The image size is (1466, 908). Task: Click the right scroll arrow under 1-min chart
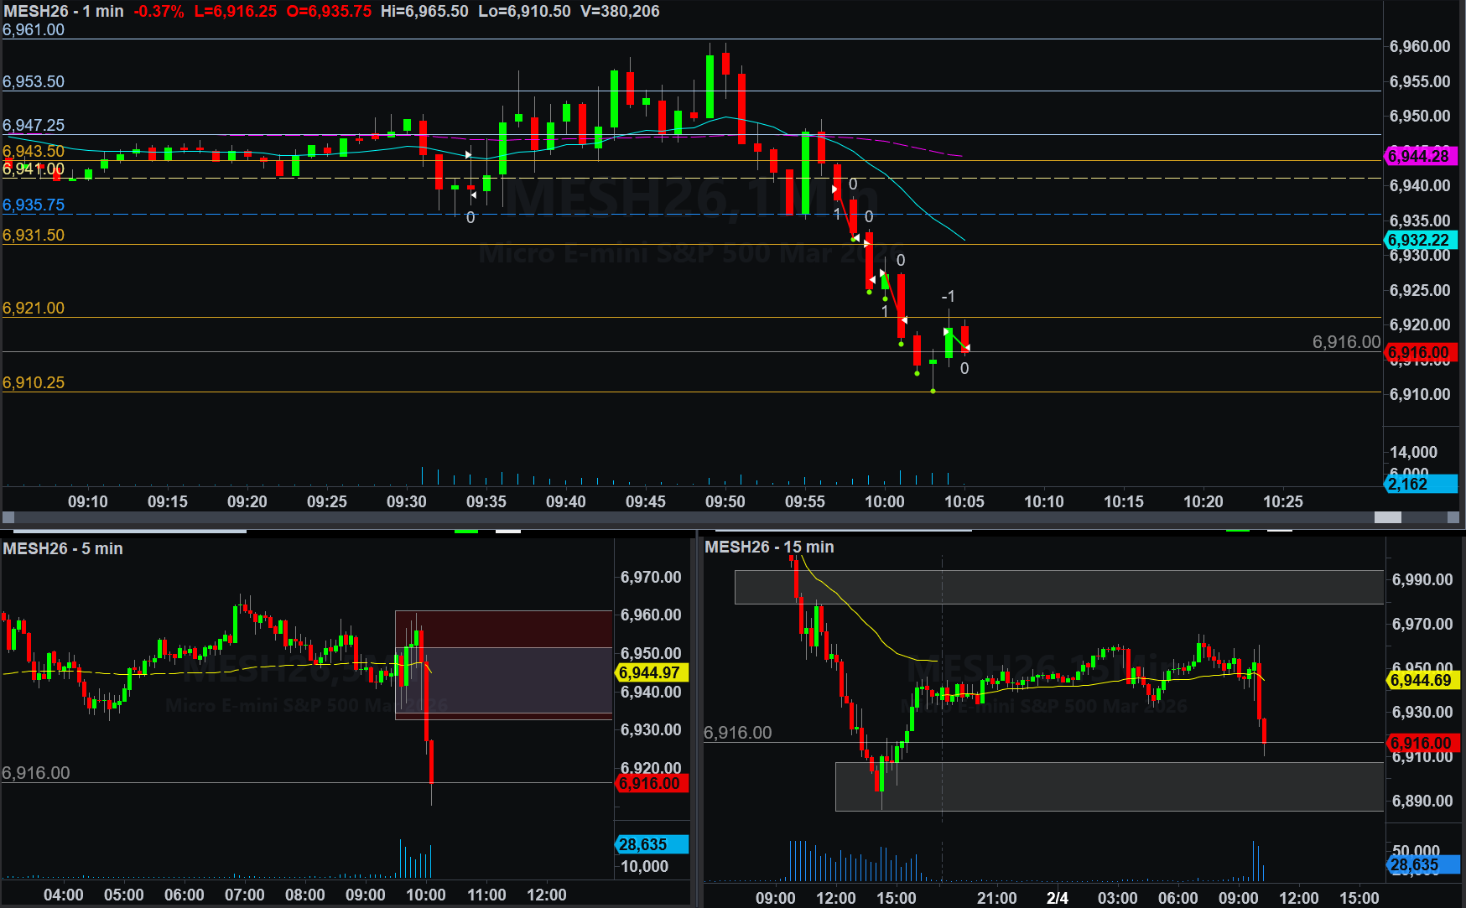coord(1458,517)
